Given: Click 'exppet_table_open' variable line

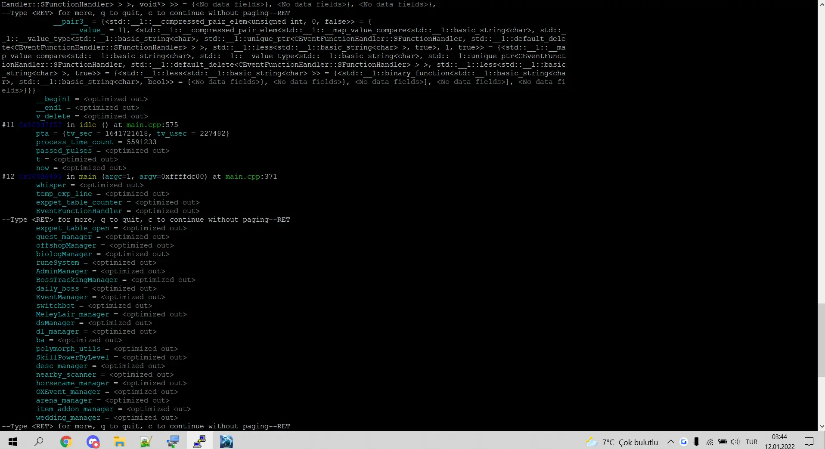Looking at the screenshot, I should click(x=112, y=228).
